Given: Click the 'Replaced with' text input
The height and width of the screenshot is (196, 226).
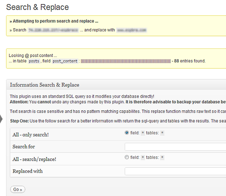Looking at the screenshot, I should pos(175,171).
